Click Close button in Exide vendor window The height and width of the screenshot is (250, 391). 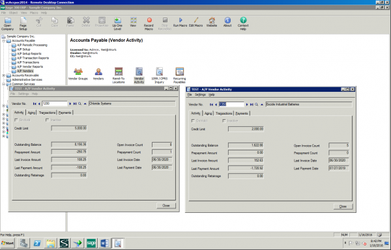click(x=343, y=206)
